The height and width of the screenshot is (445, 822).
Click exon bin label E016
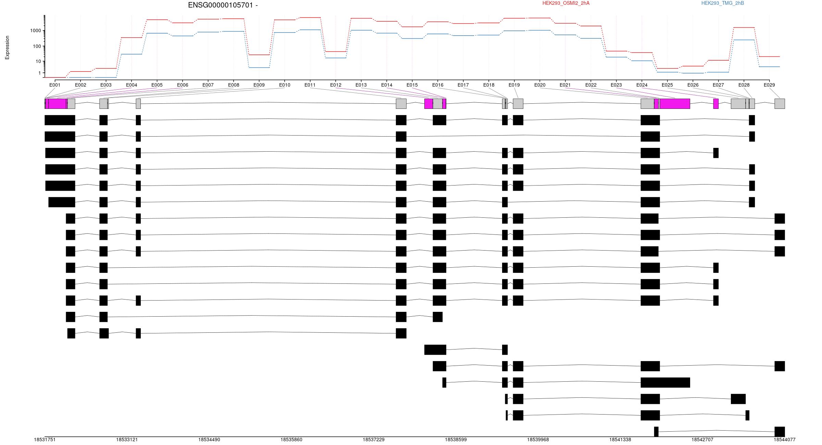(438, 85)
